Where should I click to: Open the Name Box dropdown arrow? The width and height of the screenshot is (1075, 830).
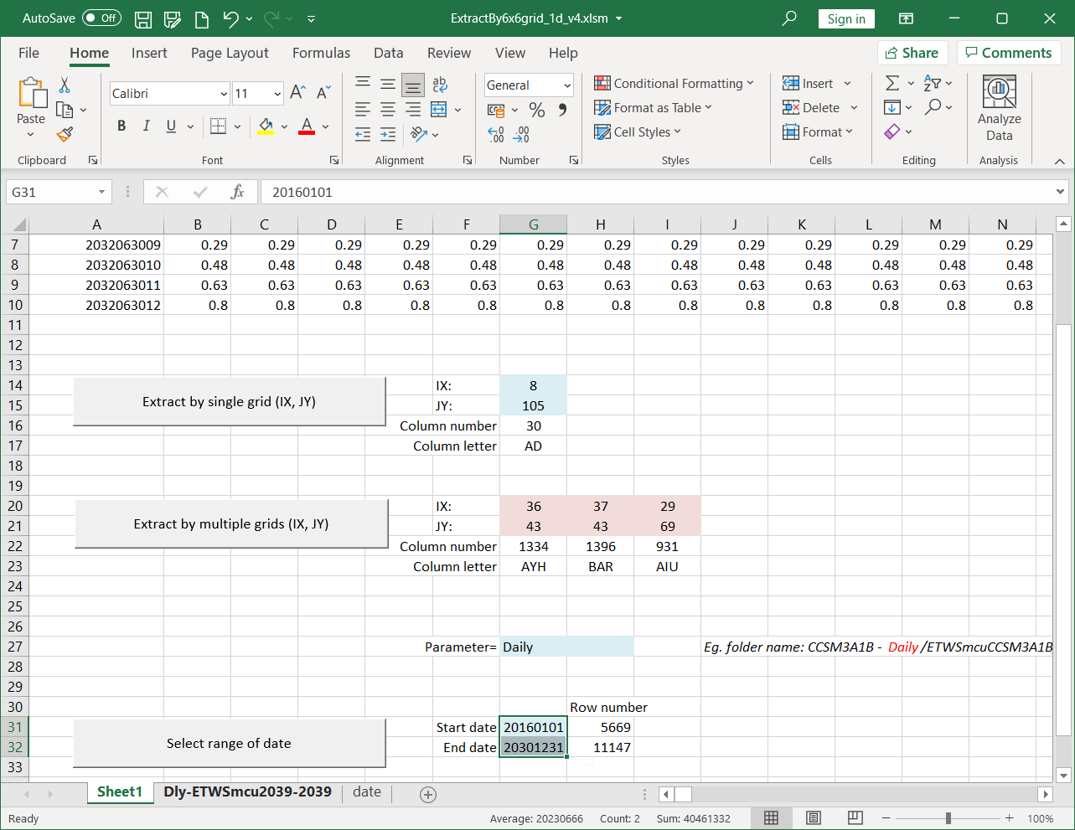(101, 192)
